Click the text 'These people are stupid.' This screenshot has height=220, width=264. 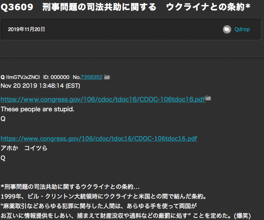click(x=37, y=109)
